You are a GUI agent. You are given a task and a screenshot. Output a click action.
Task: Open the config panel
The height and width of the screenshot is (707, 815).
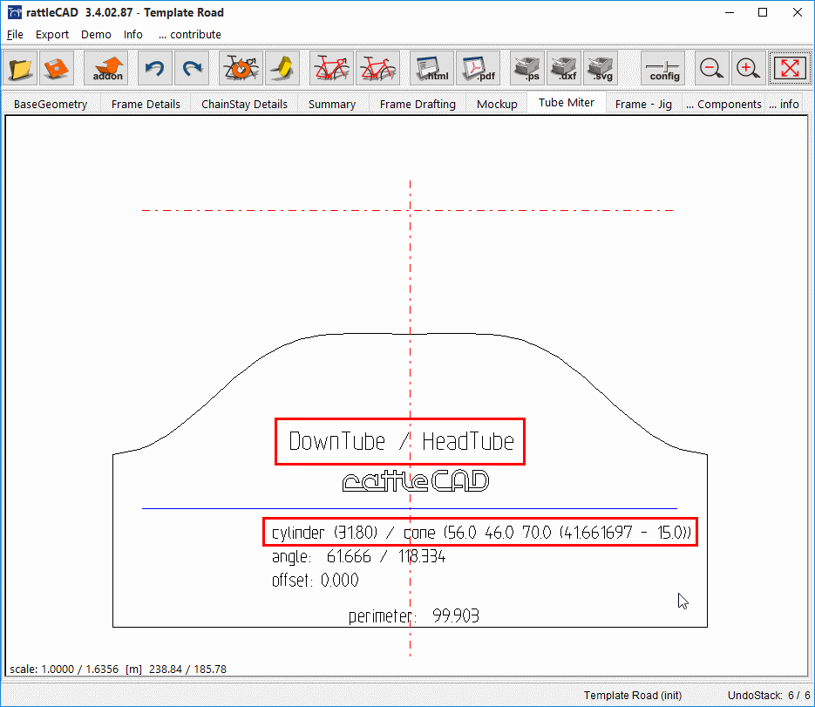(663, 68)
